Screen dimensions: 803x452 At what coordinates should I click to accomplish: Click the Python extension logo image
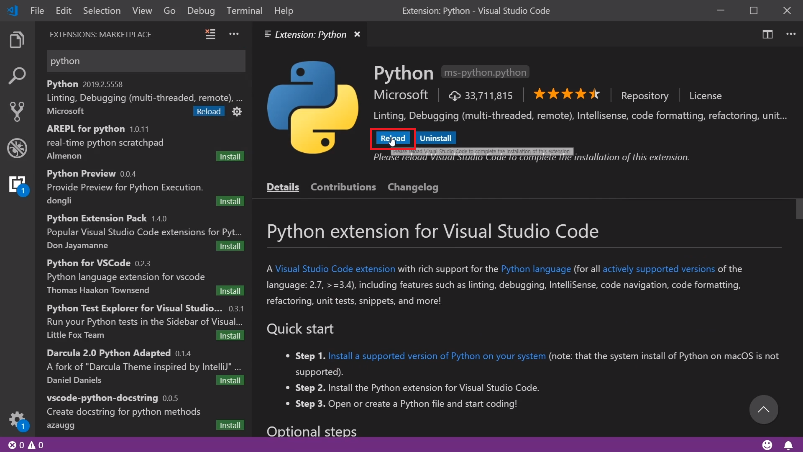[x=313, y=107]
